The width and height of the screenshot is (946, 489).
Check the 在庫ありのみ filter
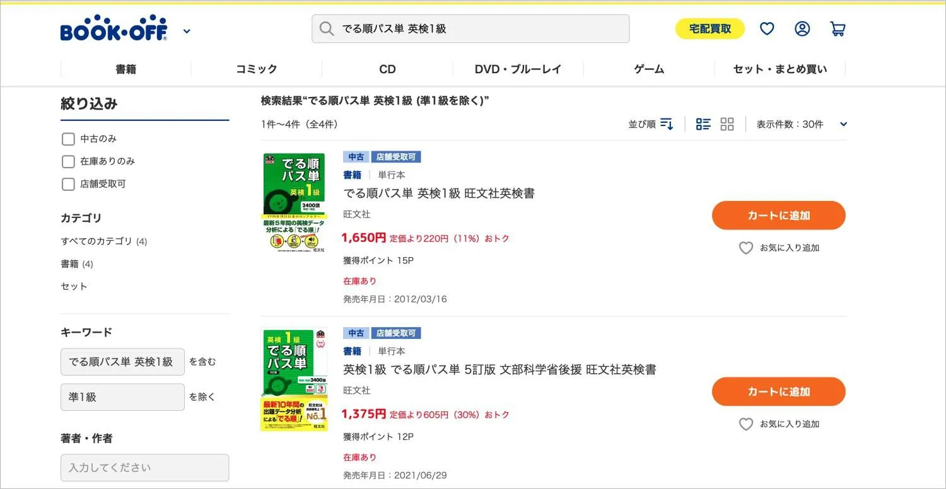pos(68,161)
